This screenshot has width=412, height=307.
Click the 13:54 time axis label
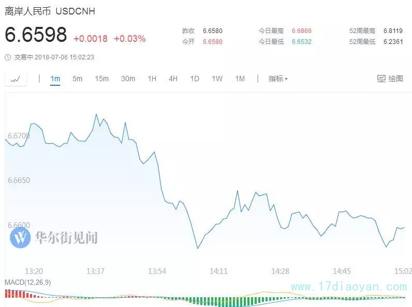pyautogui.click(x=157, y=271)
